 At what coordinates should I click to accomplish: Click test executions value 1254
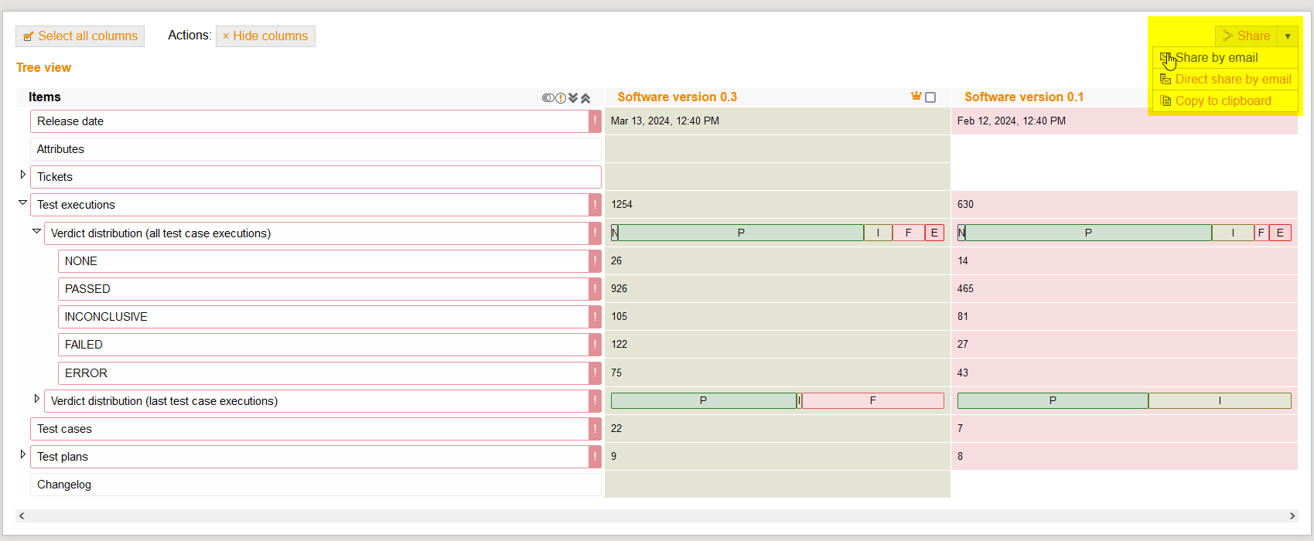[622, 205]
